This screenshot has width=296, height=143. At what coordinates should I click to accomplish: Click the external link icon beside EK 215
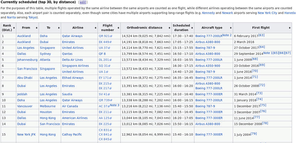tap(111, 84)
